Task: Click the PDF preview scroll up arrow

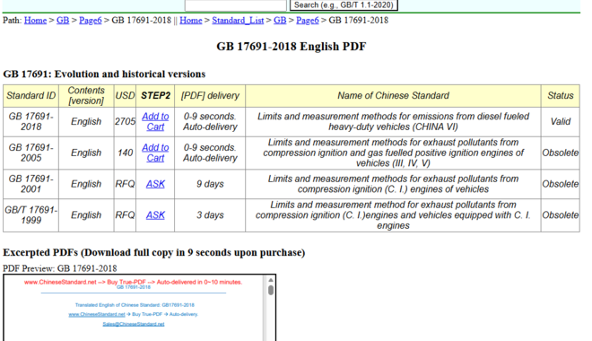Action: 271,280
